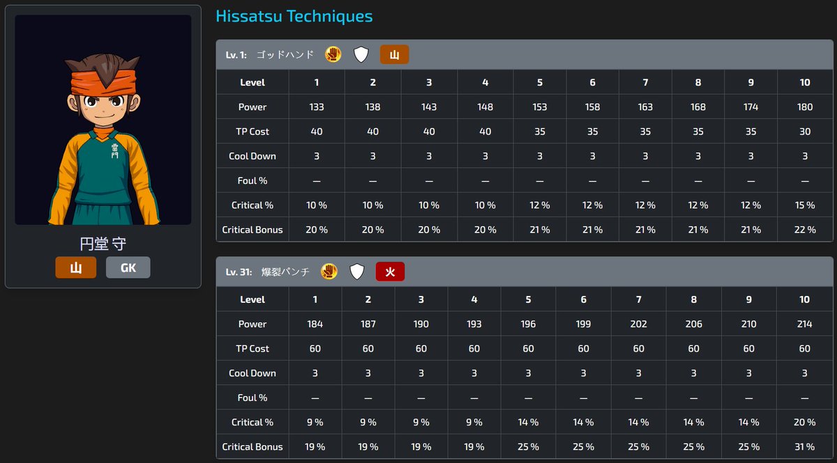Click the TP Cost row label in 爆裂パンチ table
Image resolution: width=837 pixels, height=463 pixels.
click(x=252, y=349)
